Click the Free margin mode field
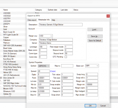Viewport: 118px width, 108px height. pyautogui.click(x=69, y=47)
